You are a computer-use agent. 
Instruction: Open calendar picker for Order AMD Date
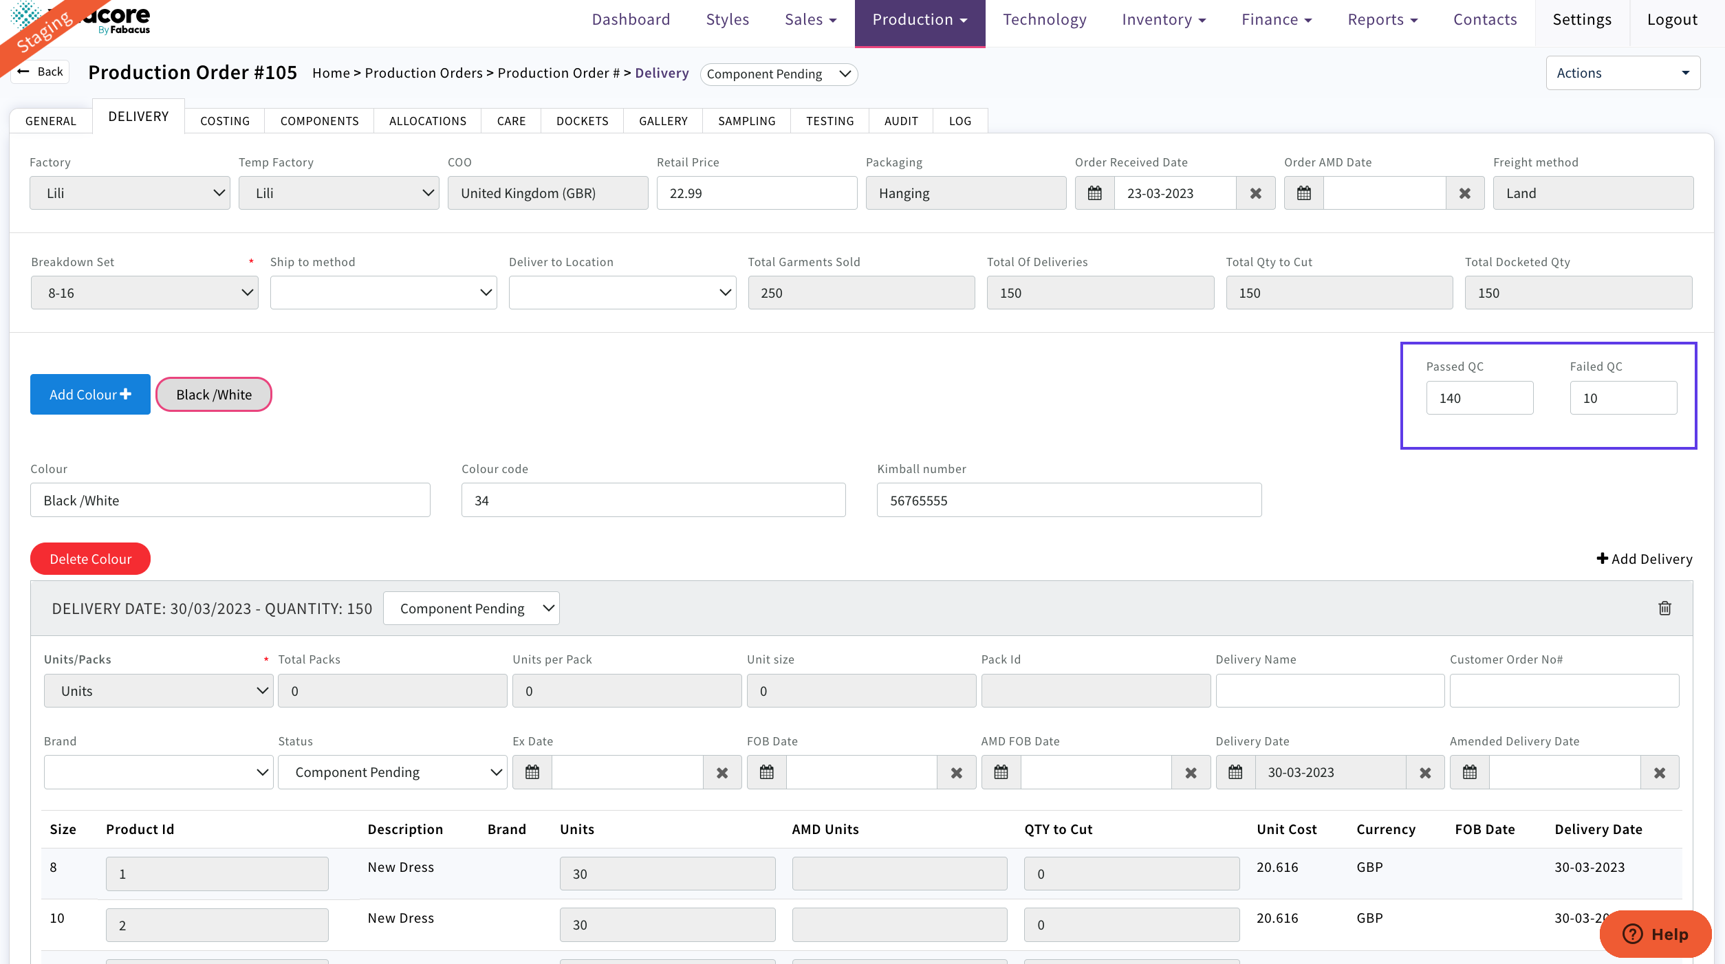click(x=1303, y=193)
